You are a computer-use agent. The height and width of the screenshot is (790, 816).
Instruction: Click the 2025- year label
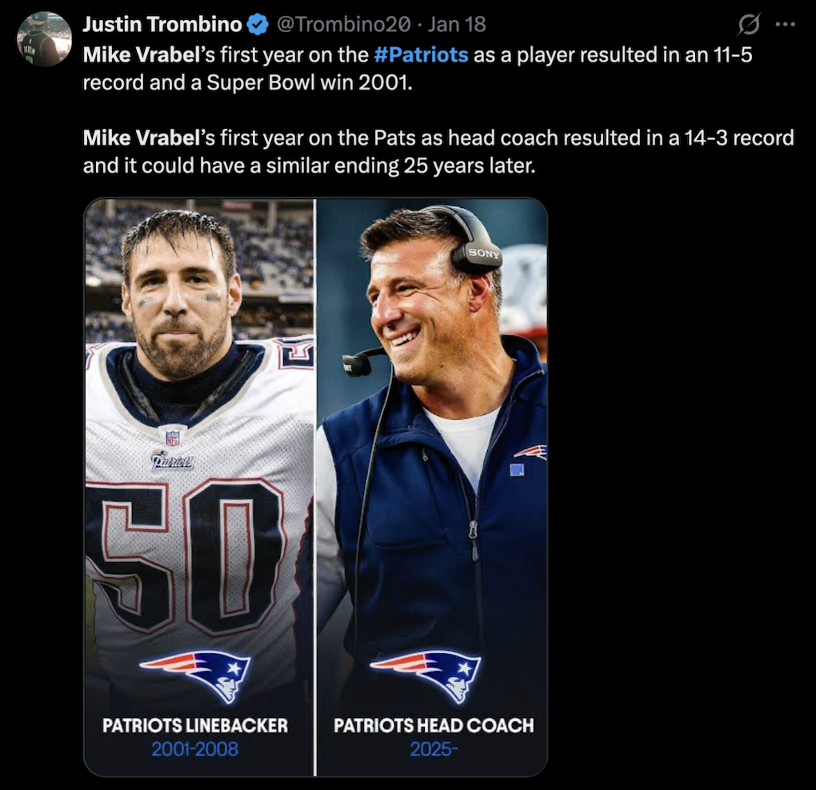click(x=435, y=752)
